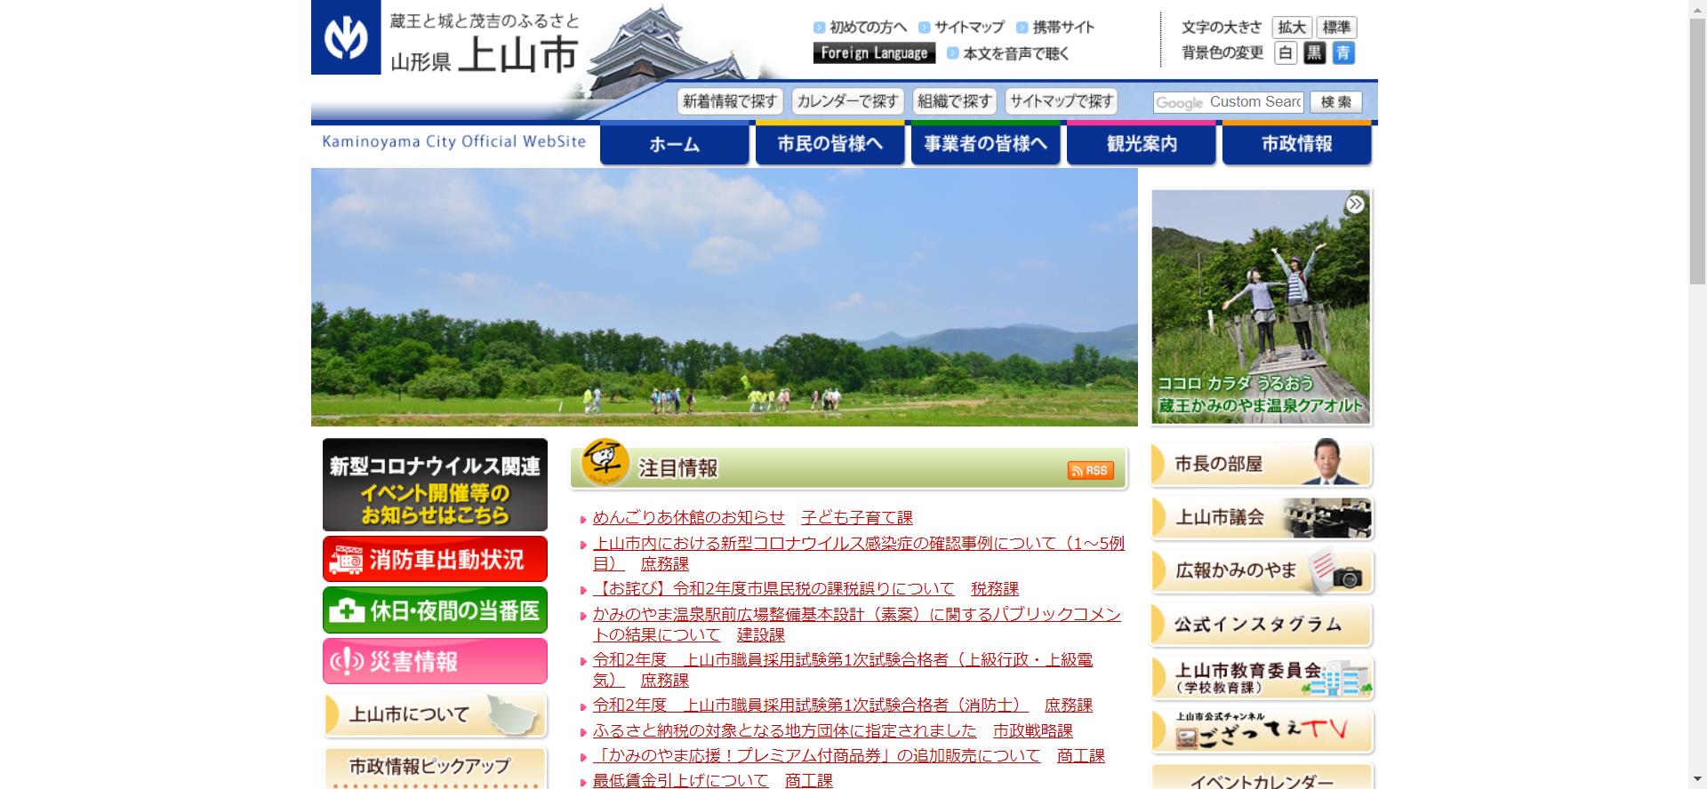
Task: Focus the Google Custom Search field
Action: coord(1229,102)
